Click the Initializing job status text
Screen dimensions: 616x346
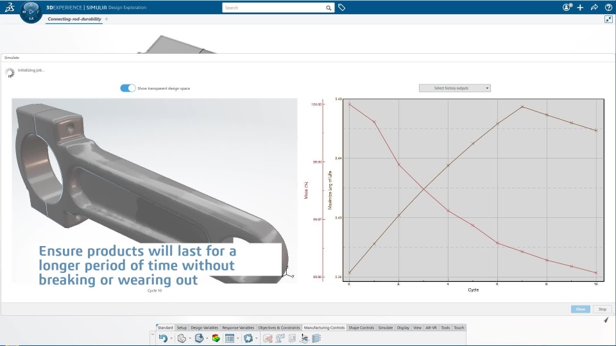(31, 70)
